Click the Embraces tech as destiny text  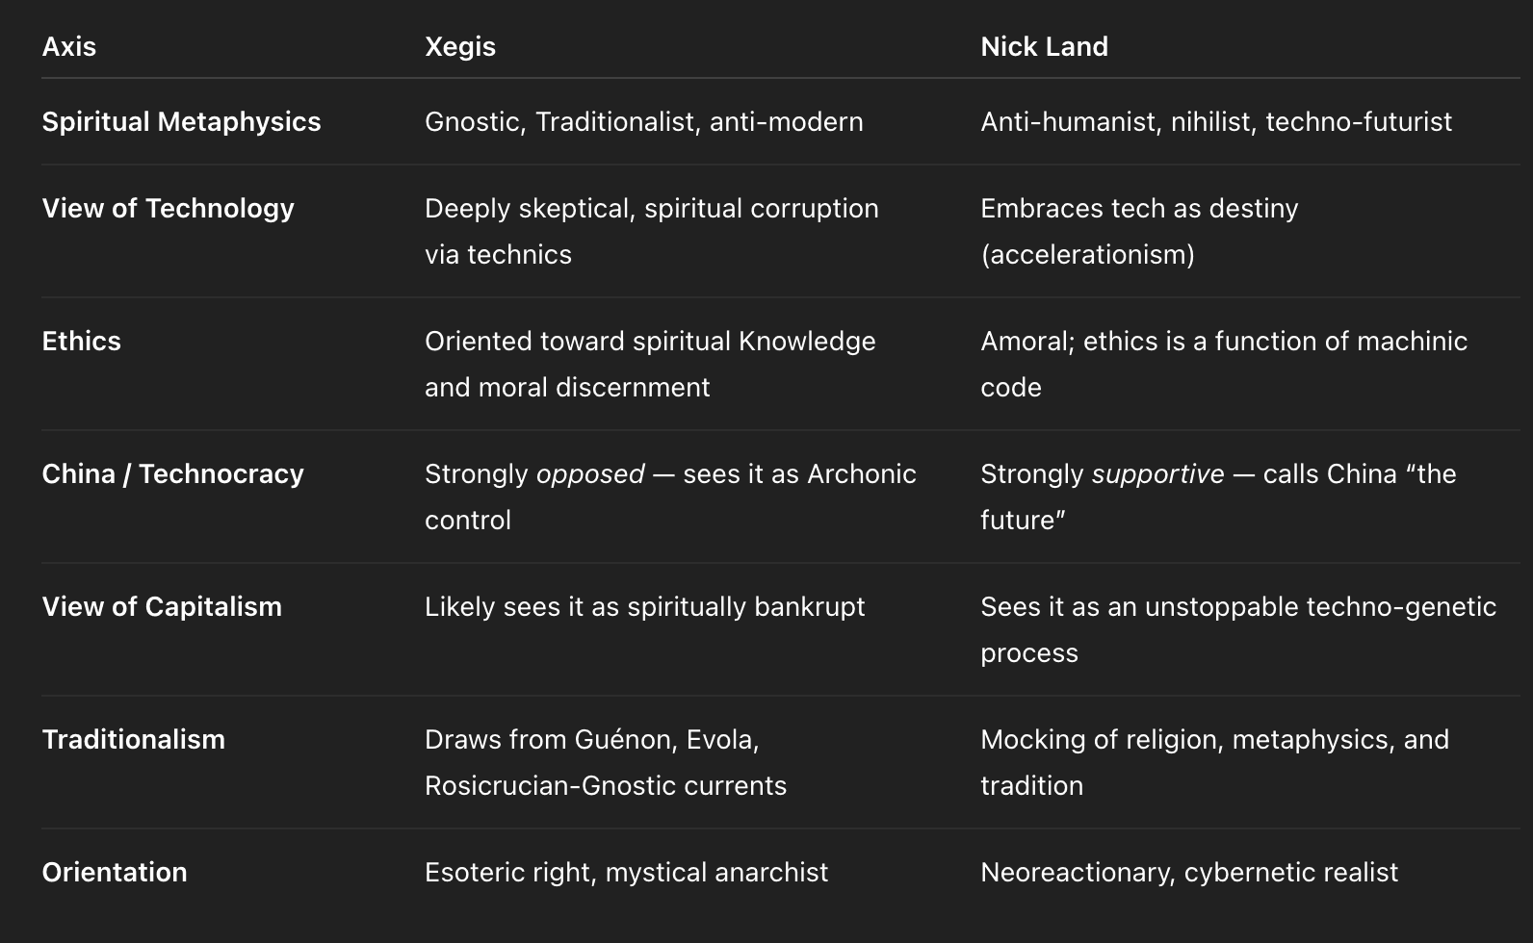click(1139, 208)
